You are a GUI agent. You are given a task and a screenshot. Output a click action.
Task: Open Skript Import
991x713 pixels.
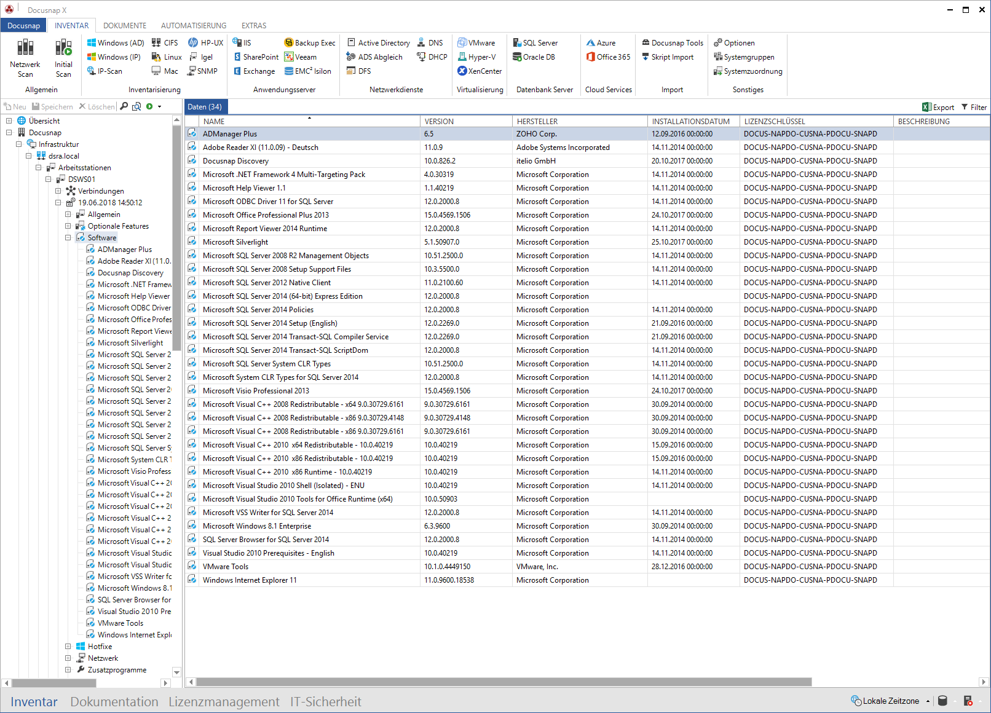(668, 57)
